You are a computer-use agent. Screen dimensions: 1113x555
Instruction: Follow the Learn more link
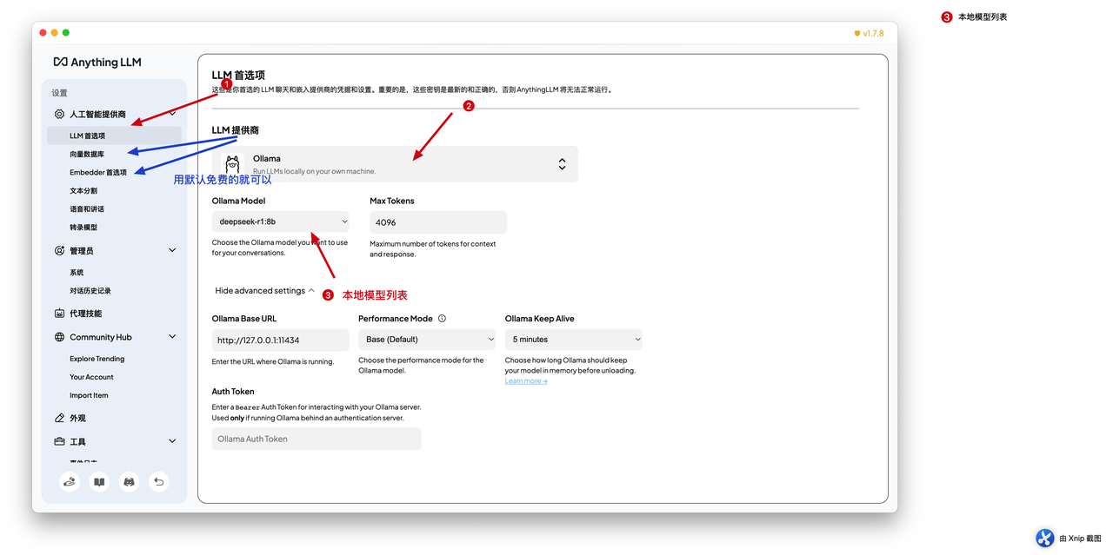click(x=526, y=380)
